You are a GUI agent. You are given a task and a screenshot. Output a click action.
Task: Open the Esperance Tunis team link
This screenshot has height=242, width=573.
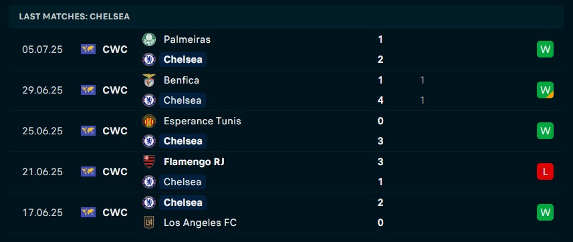(x=203, y=121)
